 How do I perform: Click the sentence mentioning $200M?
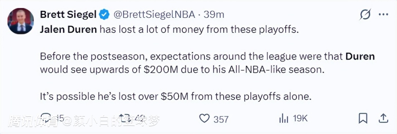point(207,63)
